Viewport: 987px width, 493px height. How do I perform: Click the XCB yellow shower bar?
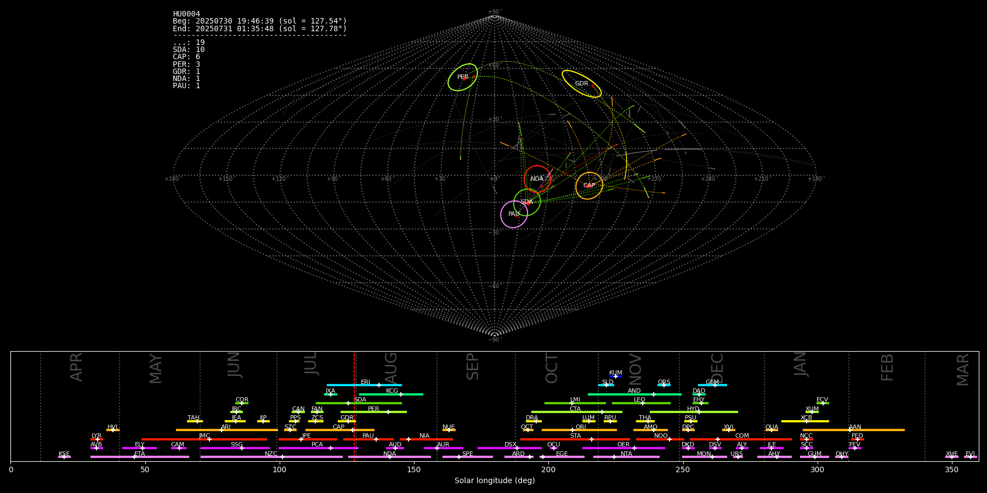[x=805, y=421]
